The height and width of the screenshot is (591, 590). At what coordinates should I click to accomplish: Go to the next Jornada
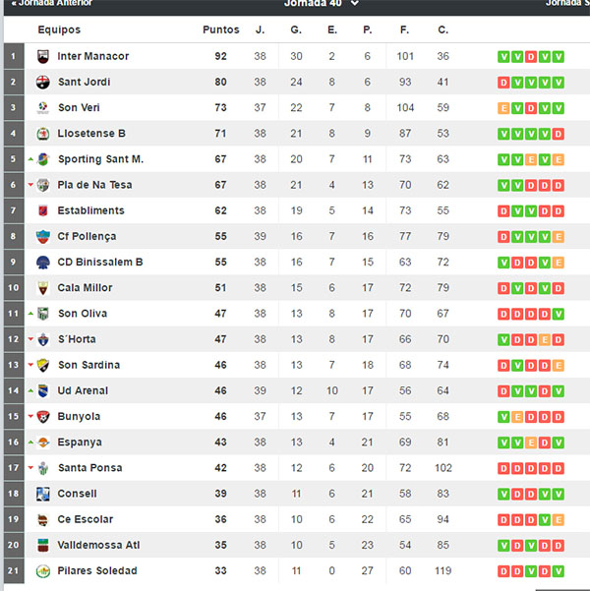click(567, 3)
